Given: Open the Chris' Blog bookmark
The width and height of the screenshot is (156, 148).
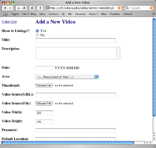Looking at the screenshot, I should pos(29,14).
